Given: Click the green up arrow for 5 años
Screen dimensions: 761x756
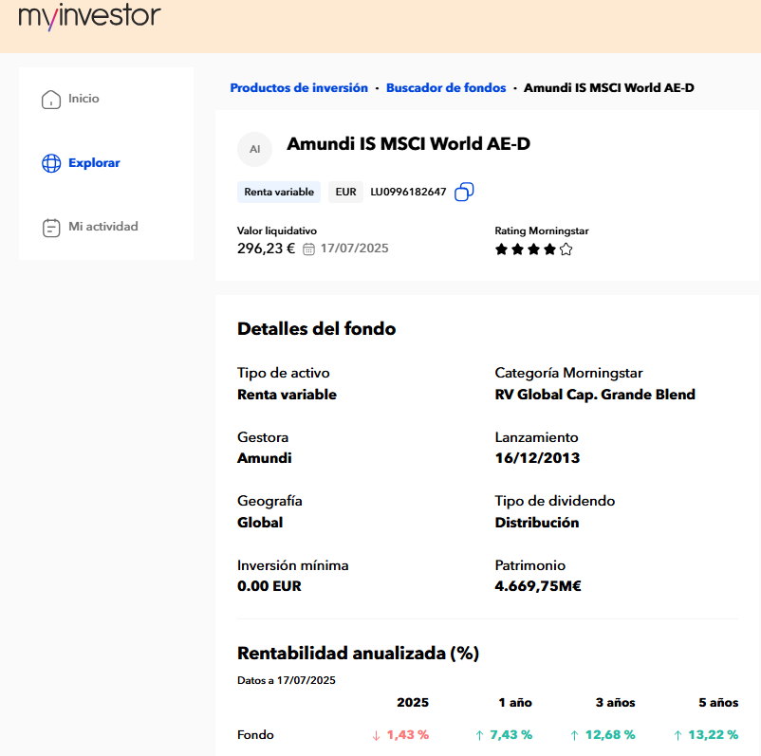Looking at the screenshot, I should [x=678, y=736].
